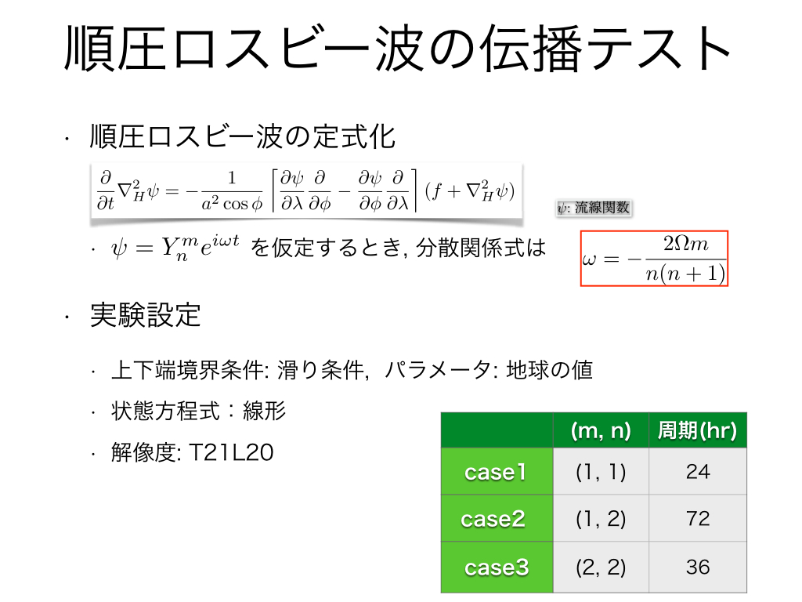The width and height of the screenshot is (802, 602).
Task: Select the case3 row label cell
Action: 497,568
